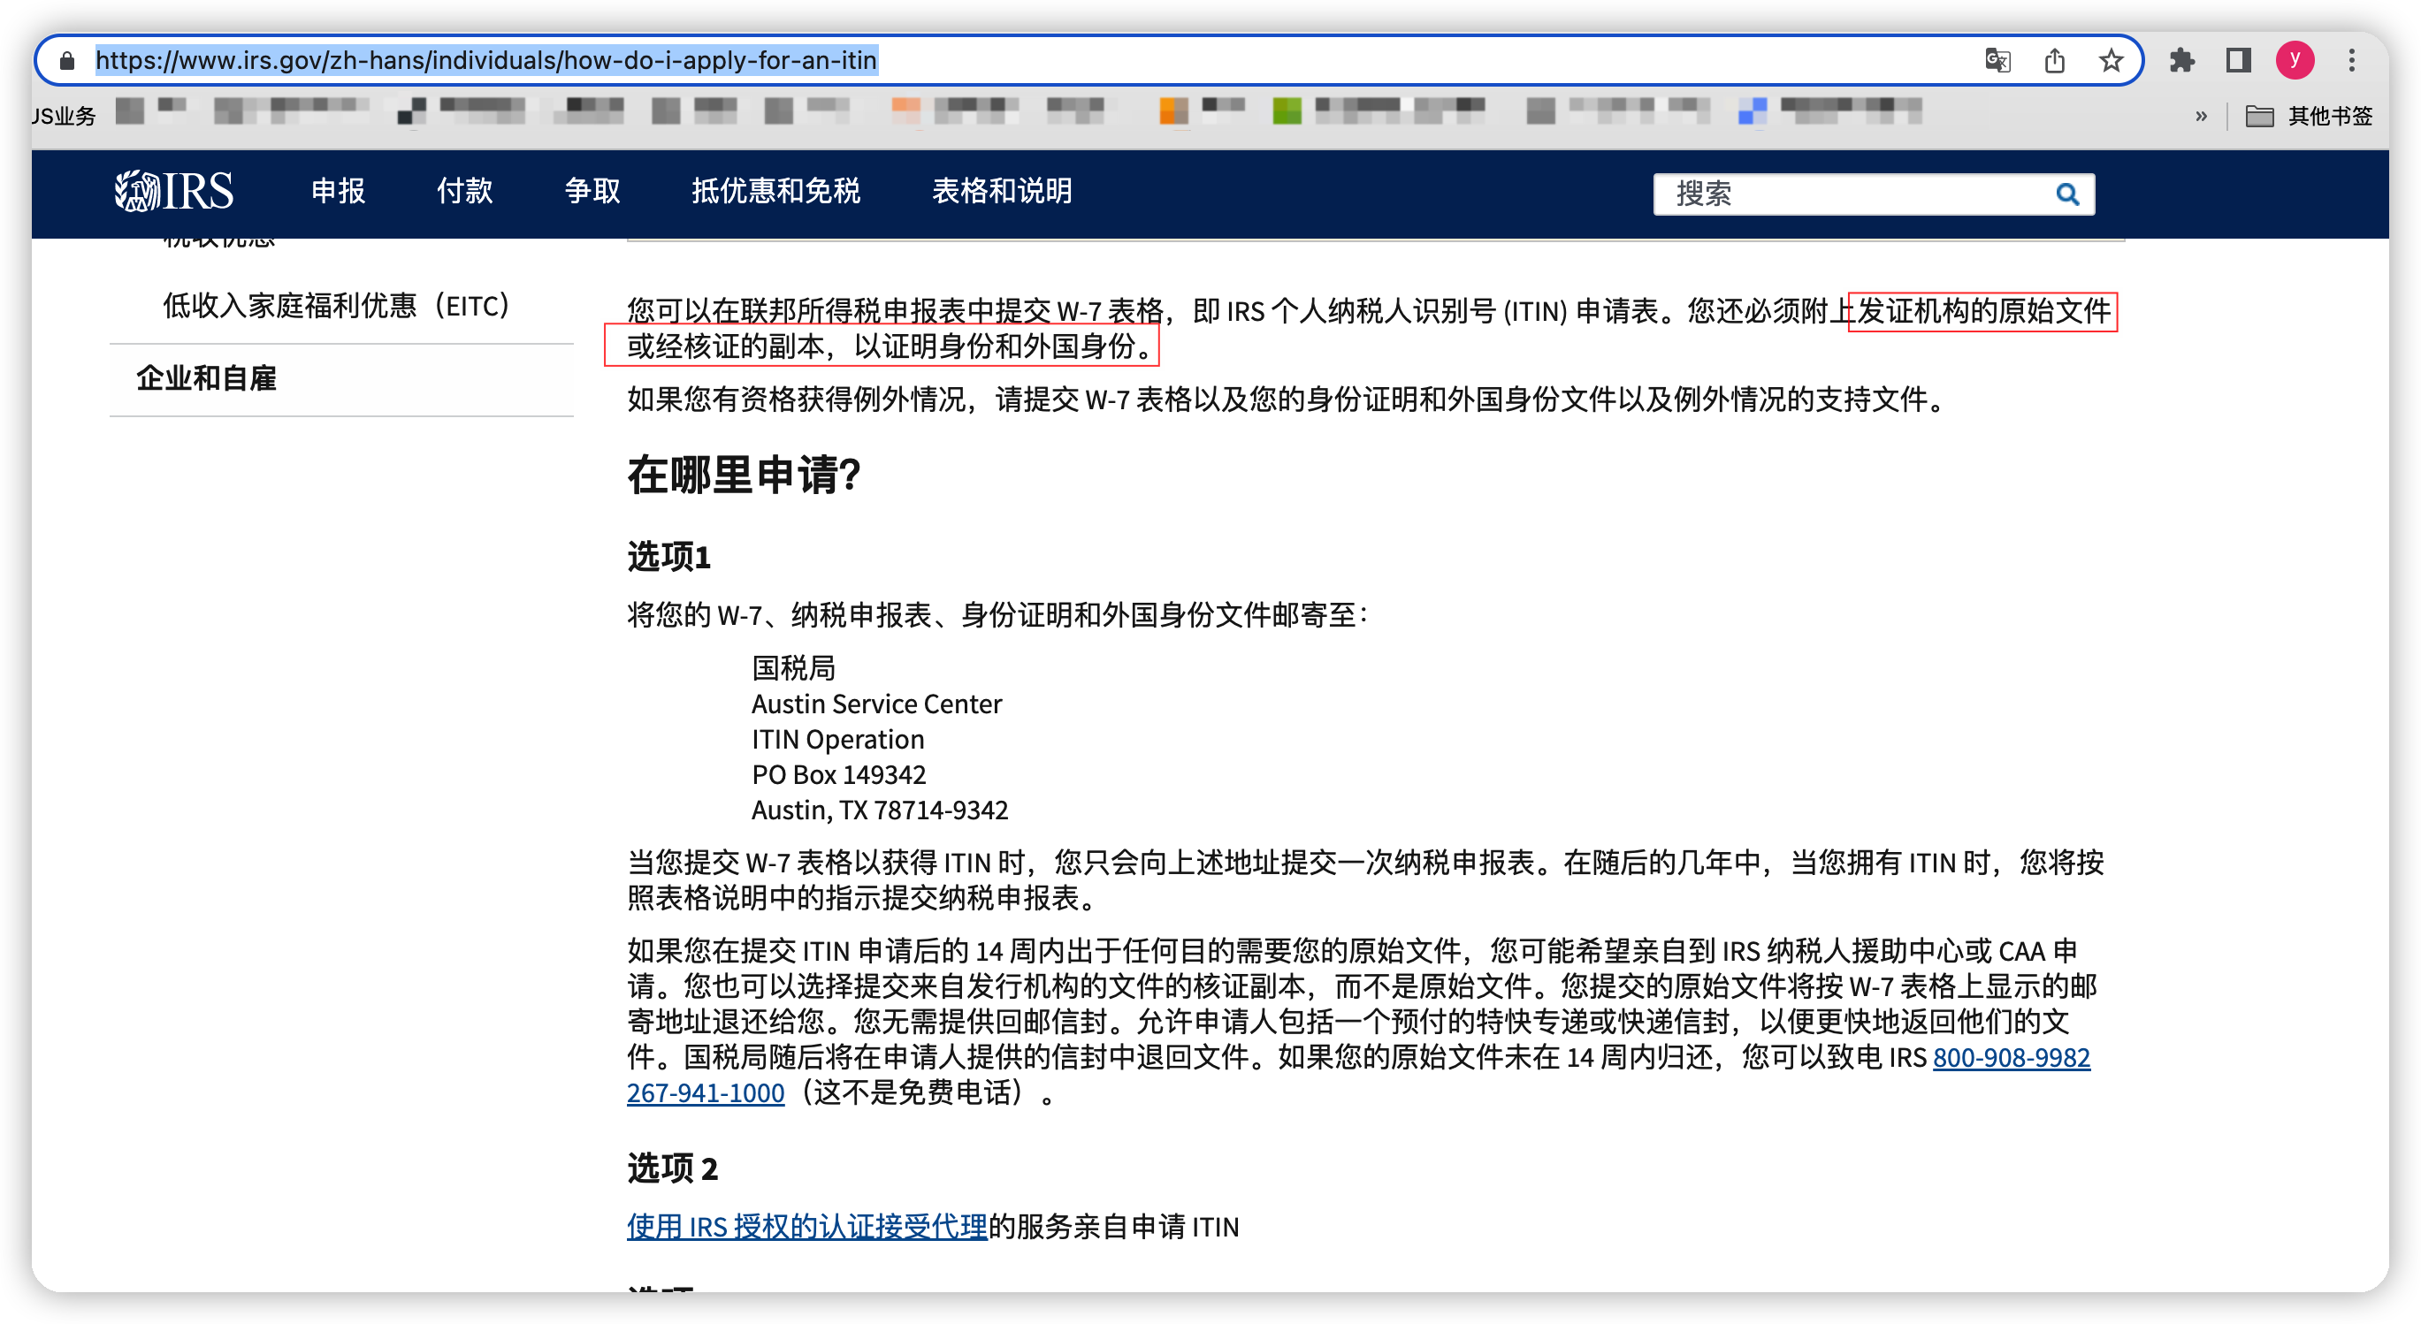
Task: Open the extensions puzzle icon
Action: [x=2181, y=61]
